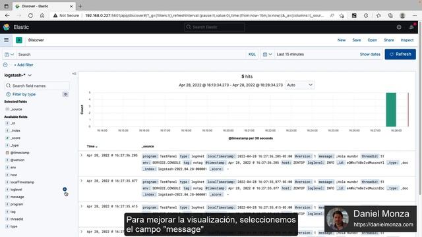The image size is (422, 237).
Task: Click Save in the top menu
Action: coord(356,40)
